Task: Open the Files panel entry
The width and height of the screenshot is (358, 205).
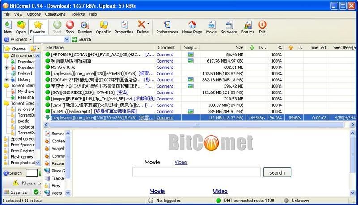Action: 52,186
